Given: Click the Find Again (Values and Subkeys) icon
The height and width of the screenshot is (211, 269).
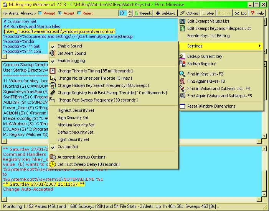Looking at the screenshot, I should point(182,96).
